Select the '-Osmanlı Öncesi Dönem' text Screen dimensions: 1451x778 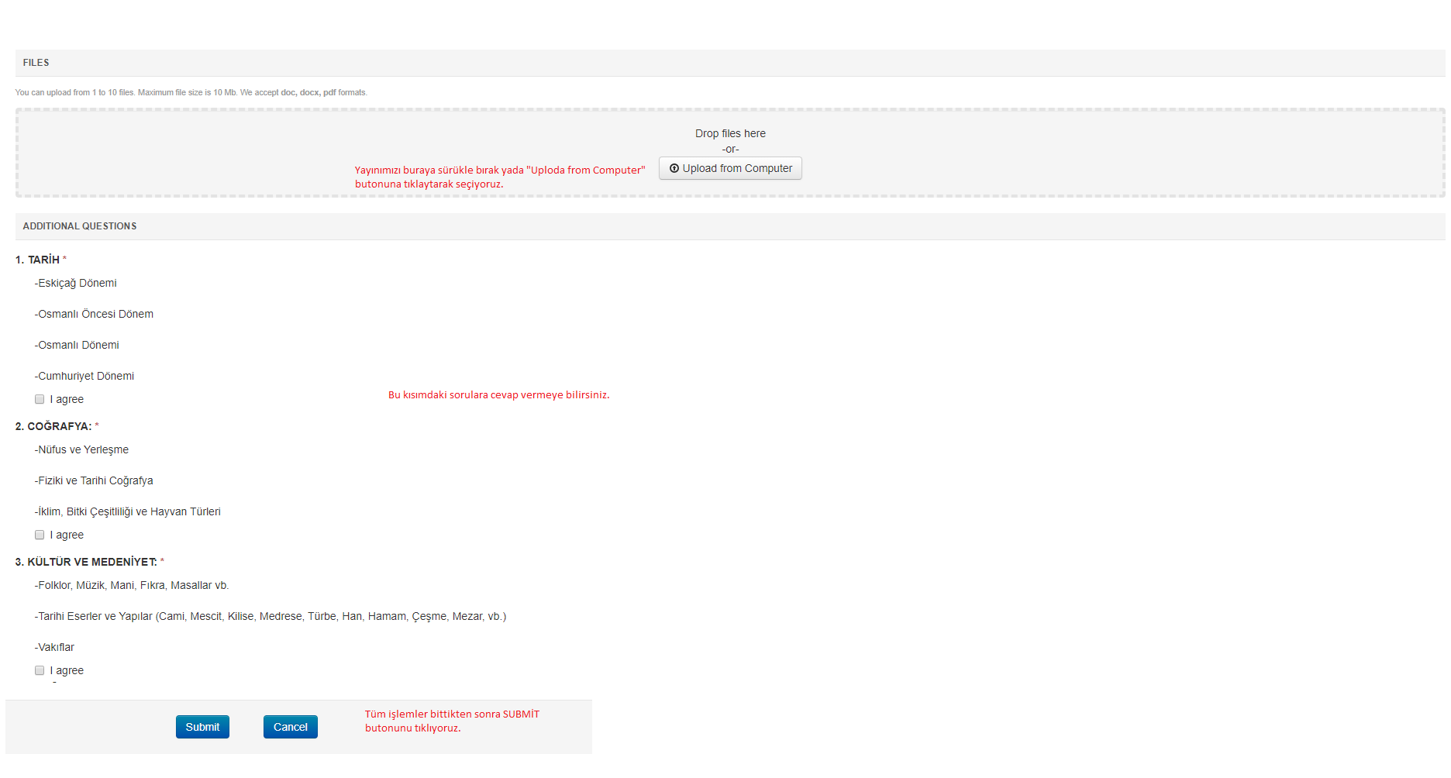click(x=94, y=314)
